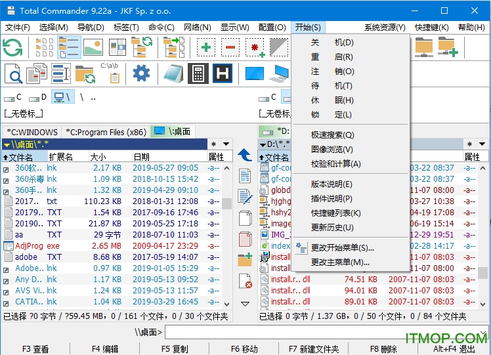Click the red asterisk invert selection icon

[x=255, y=48]
